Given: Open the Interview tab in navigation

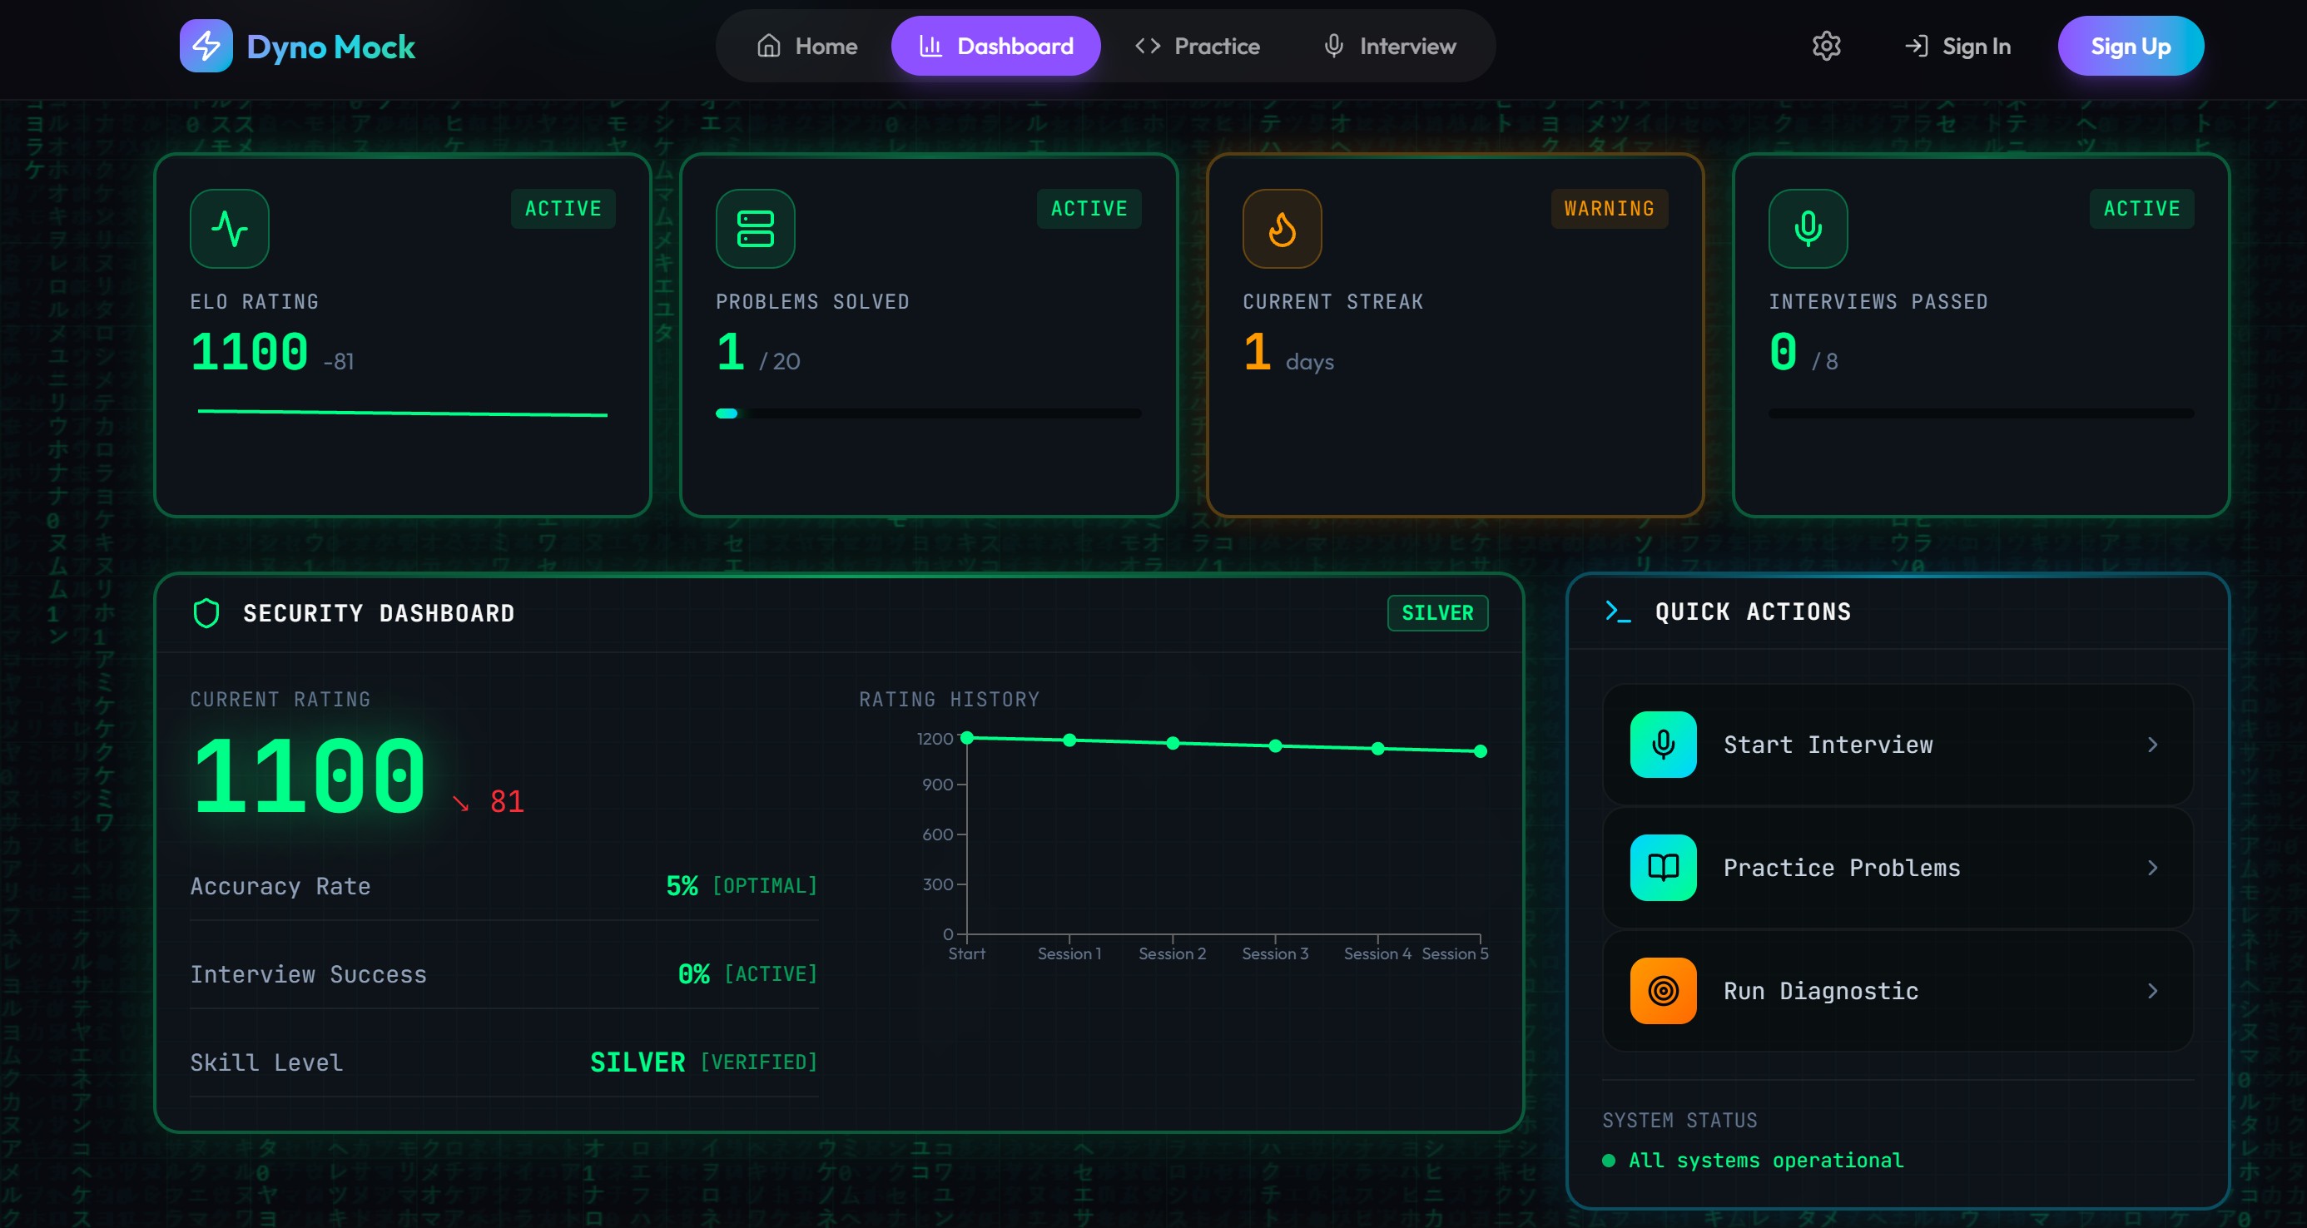Looking at the screenshot, I should tap(1389, 46).
